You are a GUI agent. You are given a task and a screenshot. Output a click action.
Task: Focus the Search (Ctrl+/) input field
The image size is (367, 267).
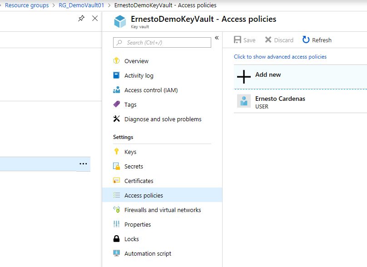(x=162, y=42)
